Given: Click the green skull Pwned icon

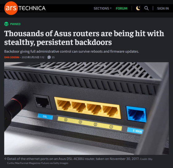Looking at the screenshot, I should pyautogui.click(x=6, y=24).
